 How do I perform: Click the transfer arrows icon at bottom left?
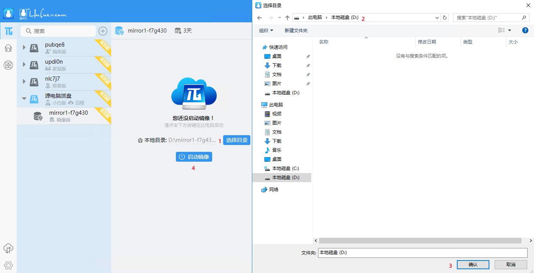(x=8, y=249)
